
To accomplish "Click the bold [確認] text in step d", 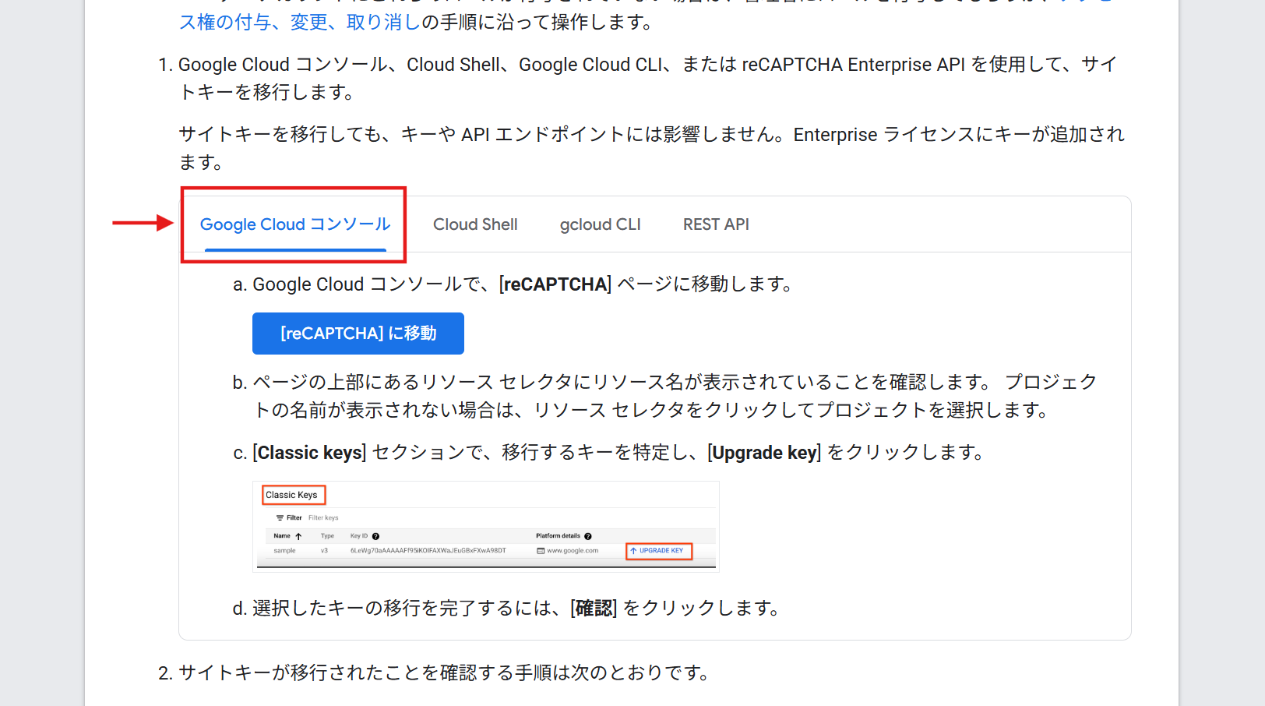I will (594, 609).
